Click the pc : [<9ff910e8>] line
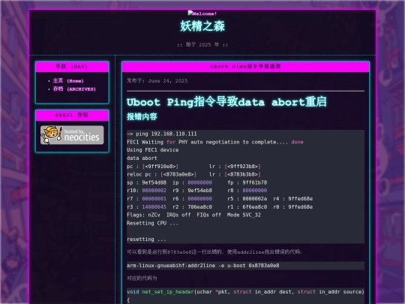The width and height of the screenshot is (405, 304). 193,166
